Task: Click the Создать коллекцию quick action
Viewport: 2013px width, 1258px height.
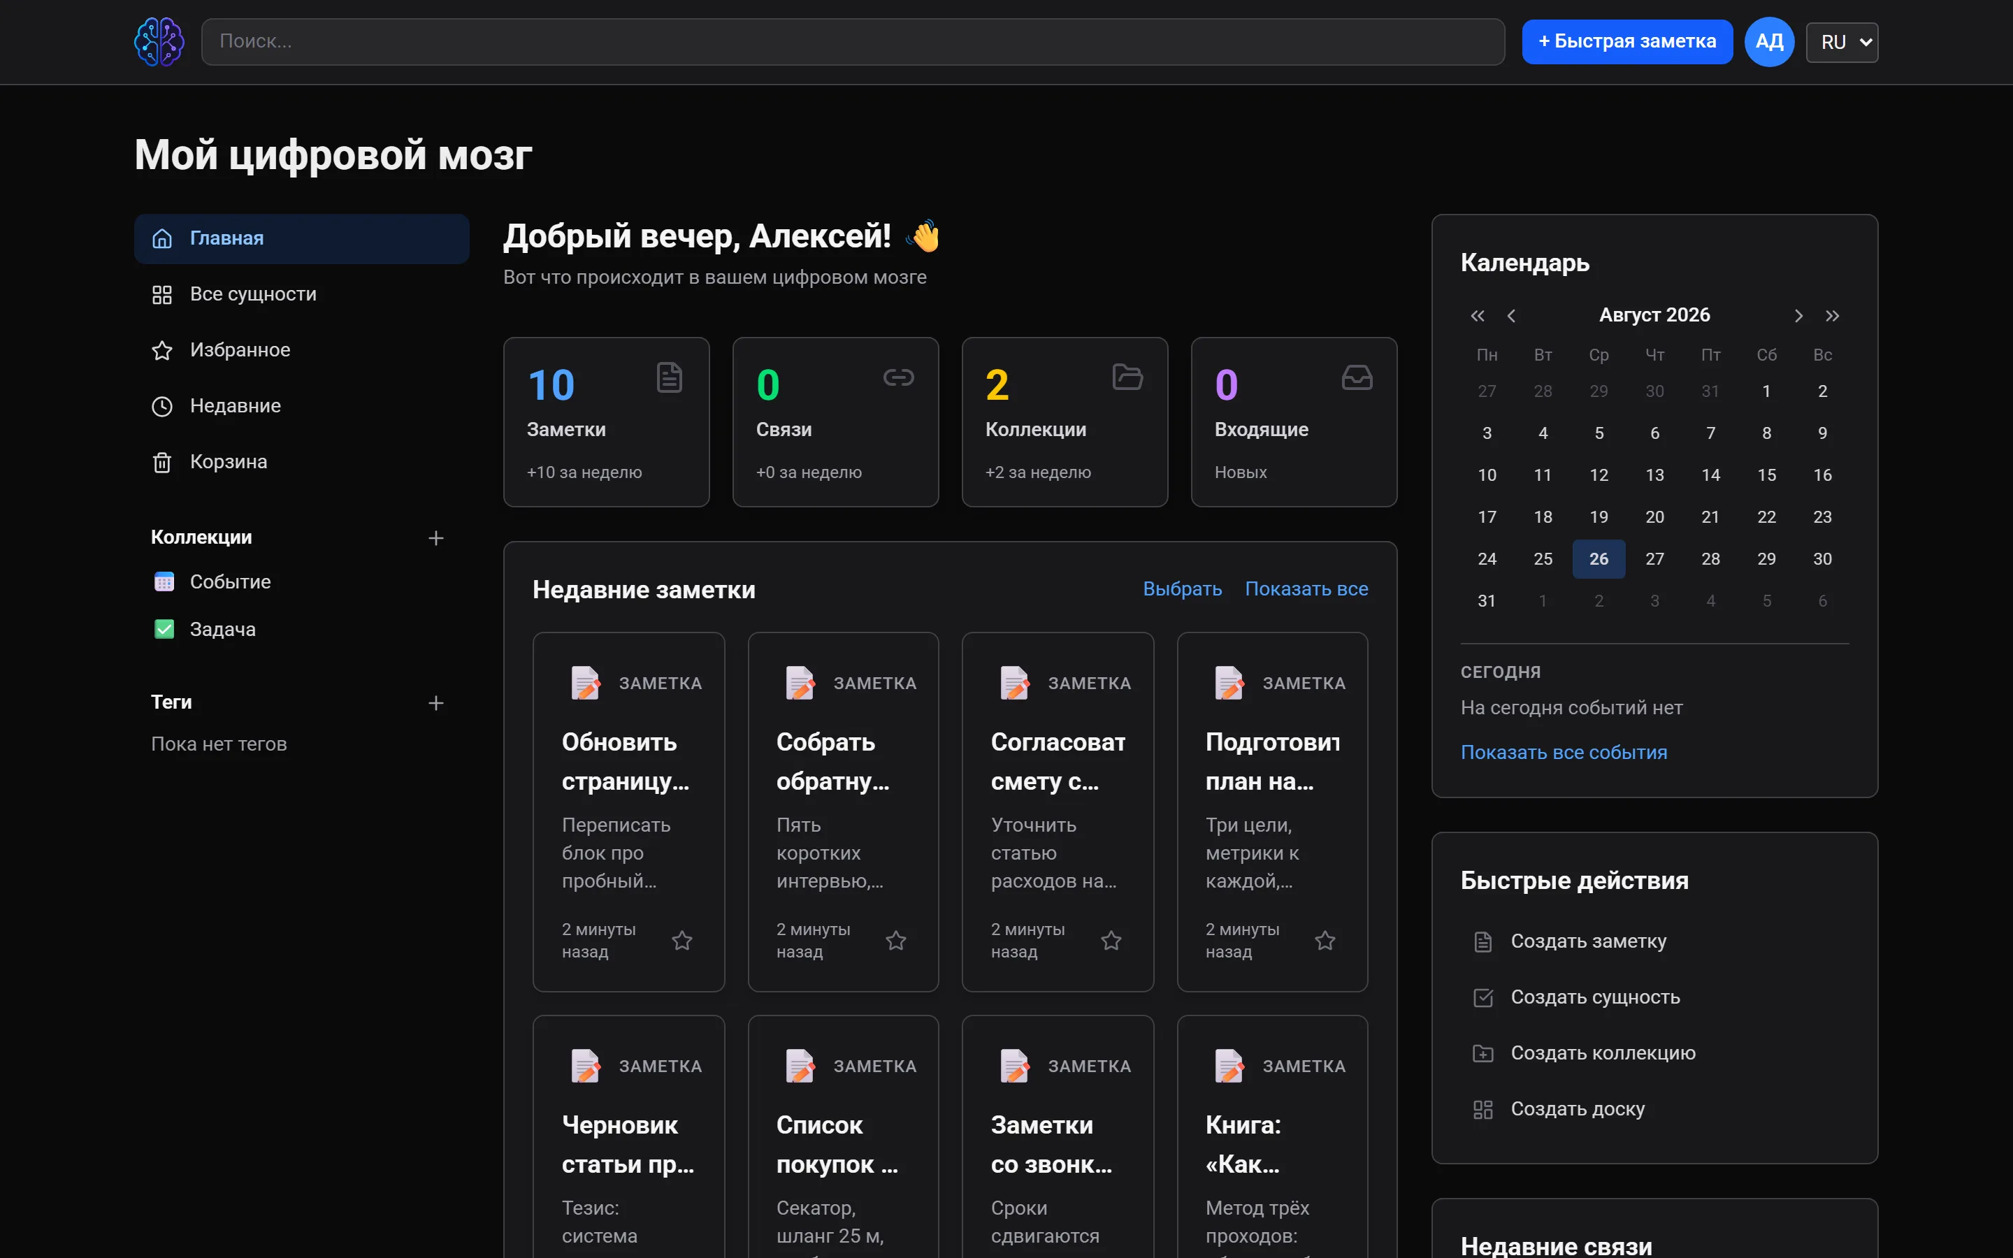Action: pyautogui.click(x=1654, y=1053)
